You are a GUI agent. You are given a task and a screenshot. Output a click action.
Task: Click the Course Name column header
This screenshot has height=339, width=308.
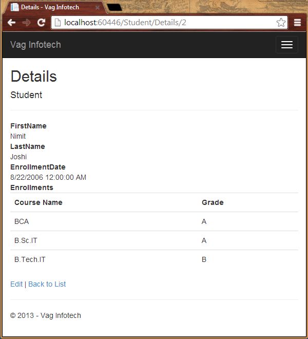pyautogui.click(x=38, y=202)
